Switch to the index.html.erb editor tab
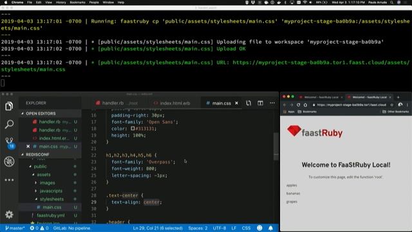 [x=172, y=103]
